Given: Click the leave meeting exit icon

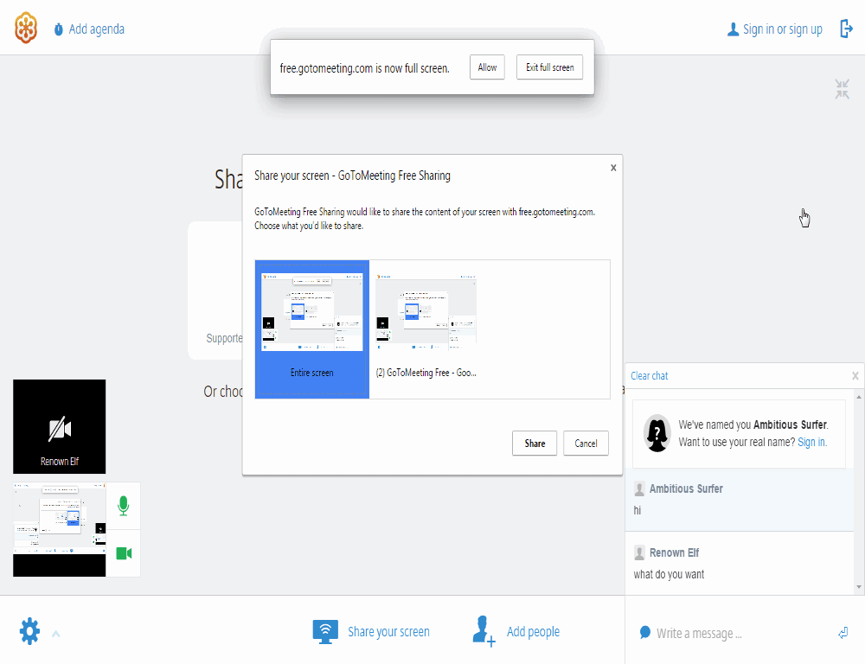Looking at the screenshot, I should [x=846, y=29].
